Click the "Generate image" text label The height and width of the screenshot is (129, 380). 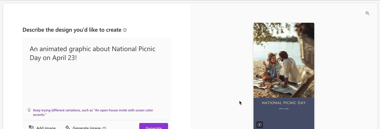point(87,128)
